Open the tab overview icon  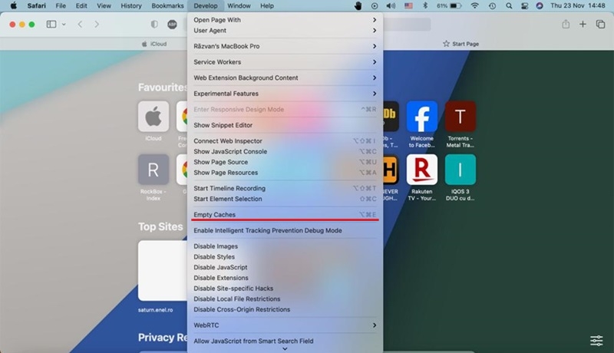coord(600,25)
